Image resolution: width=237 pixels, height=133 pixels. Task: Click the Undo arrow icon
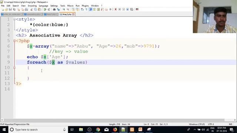(x=45, y=10)
